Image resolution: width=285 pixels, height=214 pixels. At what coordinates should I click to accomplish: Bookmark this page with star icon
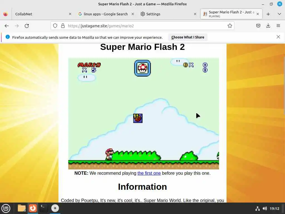pyautogui.click(x=230, y=26)
